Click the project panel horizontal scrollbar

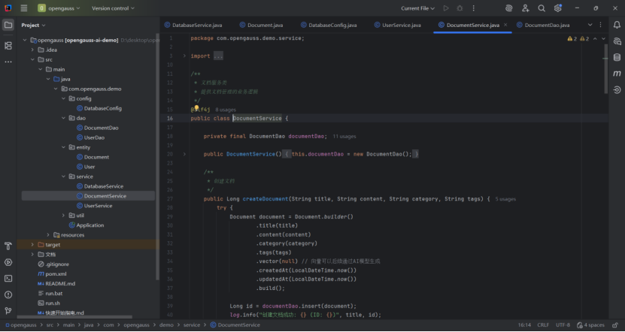74,317
